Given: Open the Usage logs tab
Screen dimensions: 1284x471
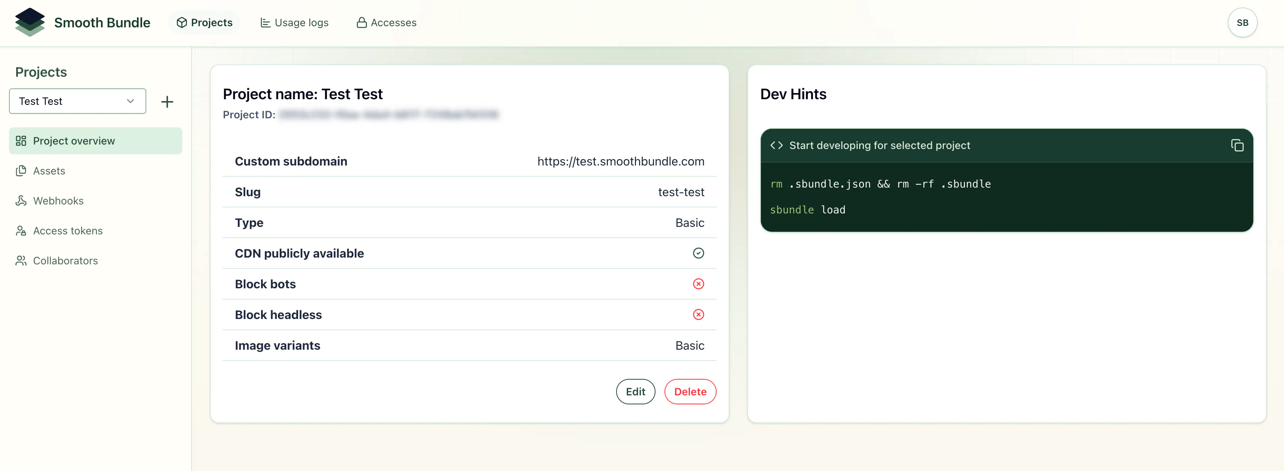Looking at the screenshot, I should (294, 22).
